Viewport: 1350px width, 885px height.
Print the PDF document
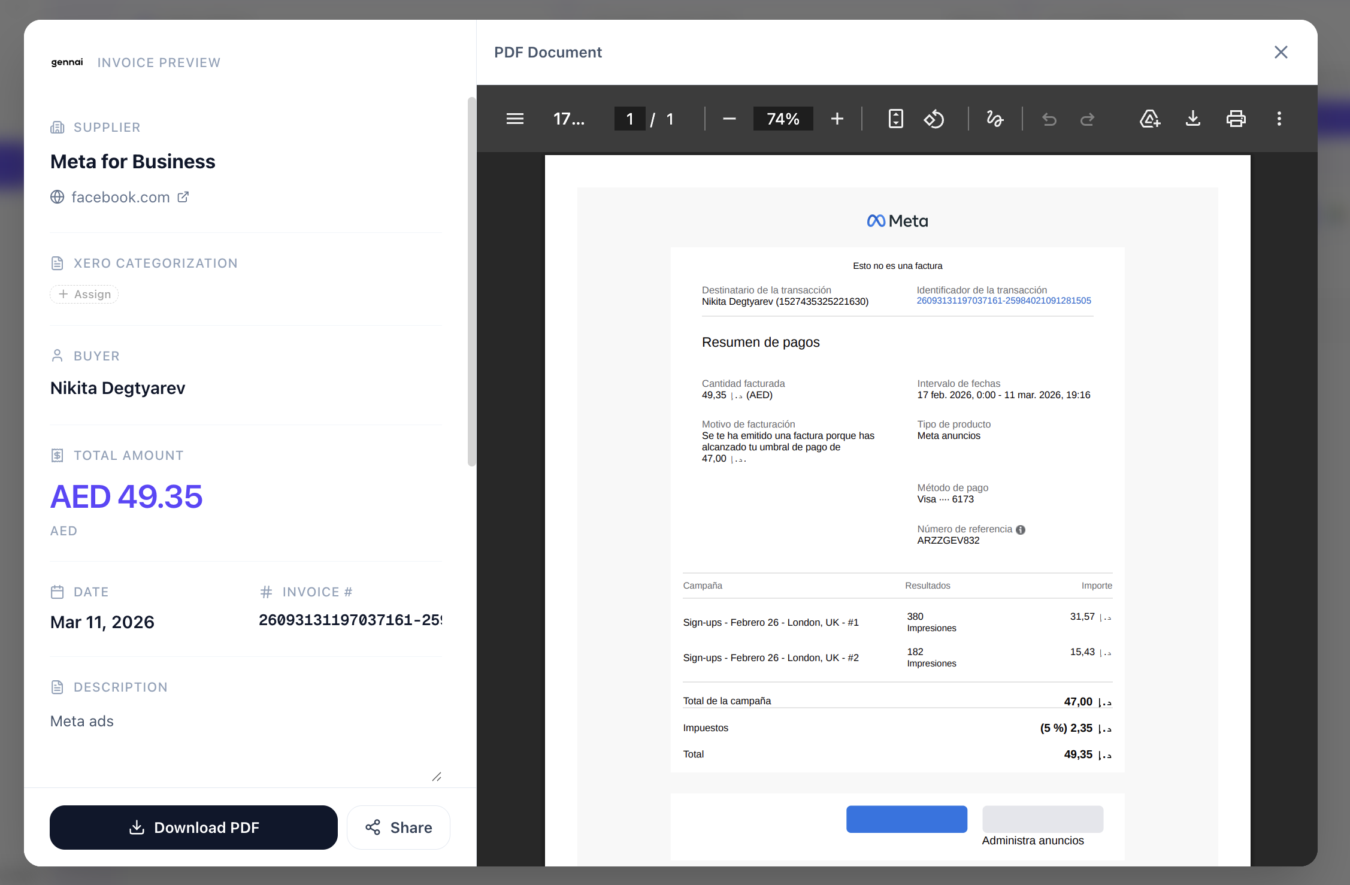tap(1236, 119)
